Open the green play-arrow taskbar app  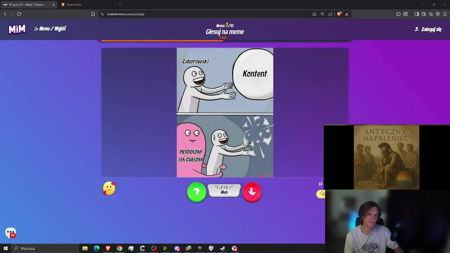coord(165,248)
